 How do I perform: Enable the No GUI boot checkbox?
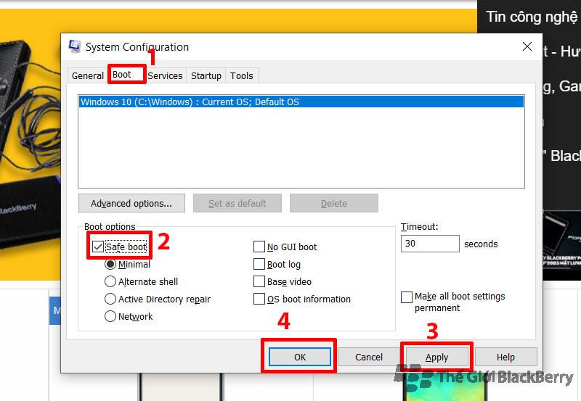pos(259,247)
